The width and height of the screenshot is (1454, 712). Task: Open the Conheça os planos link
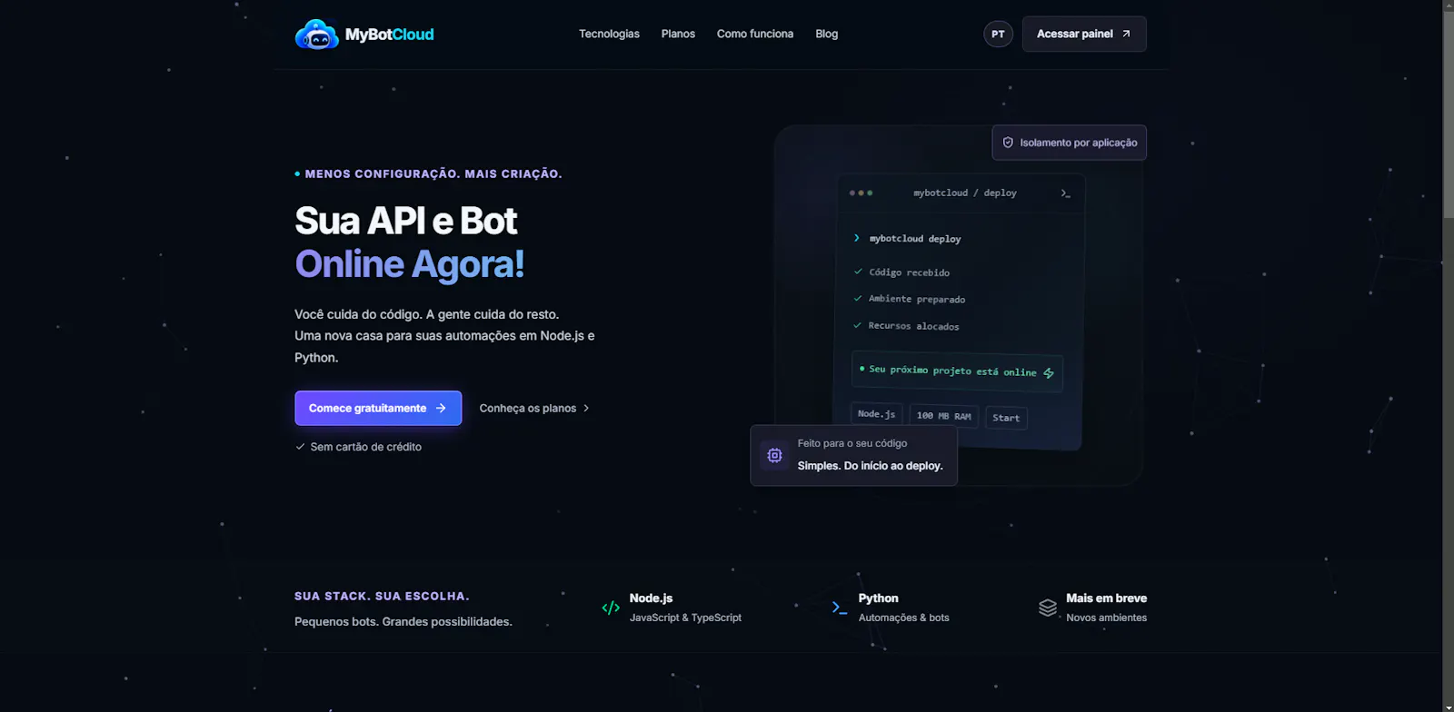[534, 408]
